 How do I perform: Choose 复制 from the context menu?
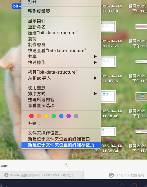coord(61,39)
